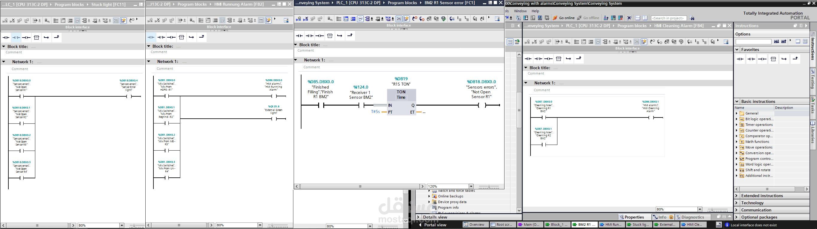The width and height of the screenshot is (817, 229).
Task: Switch to the Info tab
Action: tap(663, 217)
